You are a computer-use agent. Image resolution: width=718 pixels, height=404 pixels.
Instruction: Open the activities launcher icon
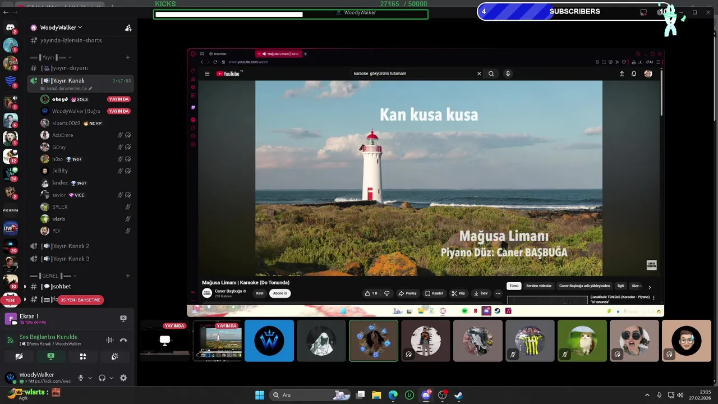pyautogui.click(x=83, y=356)
